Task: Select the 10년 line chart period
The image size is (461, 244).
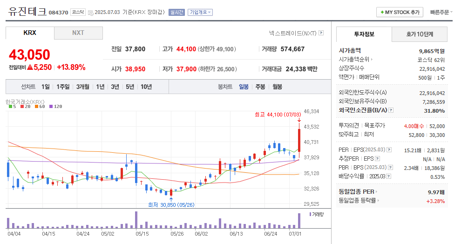Action: (x=146, y=87)
